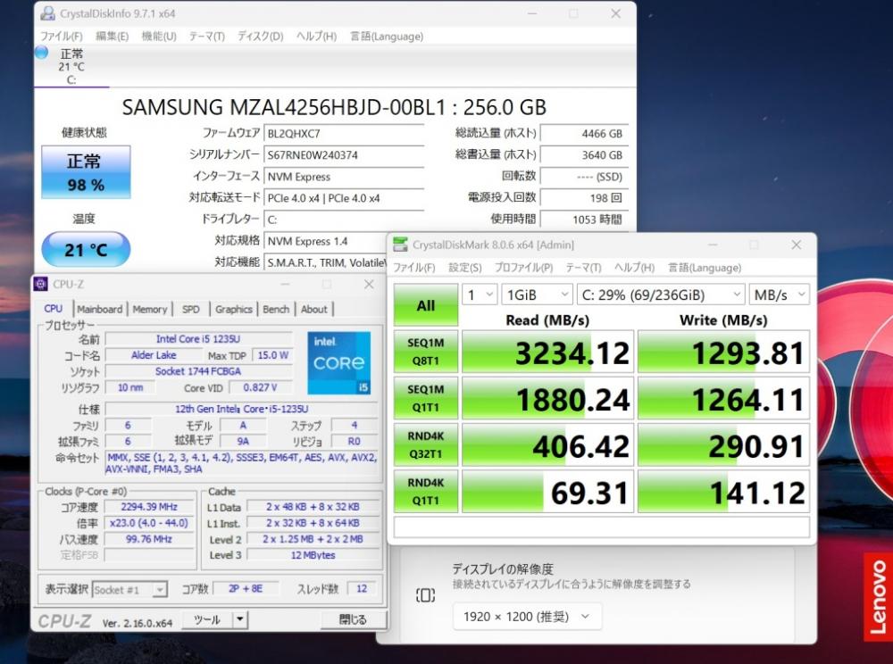Click the 21 °C temperature indicator
The image size is (893, 664).
(x=86, y=249)
